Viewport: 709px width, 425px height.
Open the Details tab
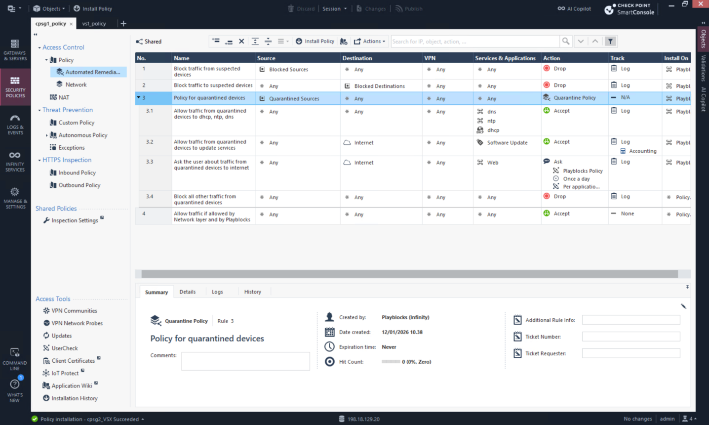187,292
